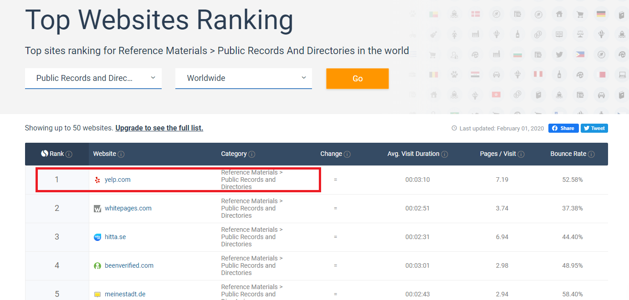This screenshot has height=300, width=629.
Task: Click the Yelp favicon next to yelp.com
Action: point(97,180)
